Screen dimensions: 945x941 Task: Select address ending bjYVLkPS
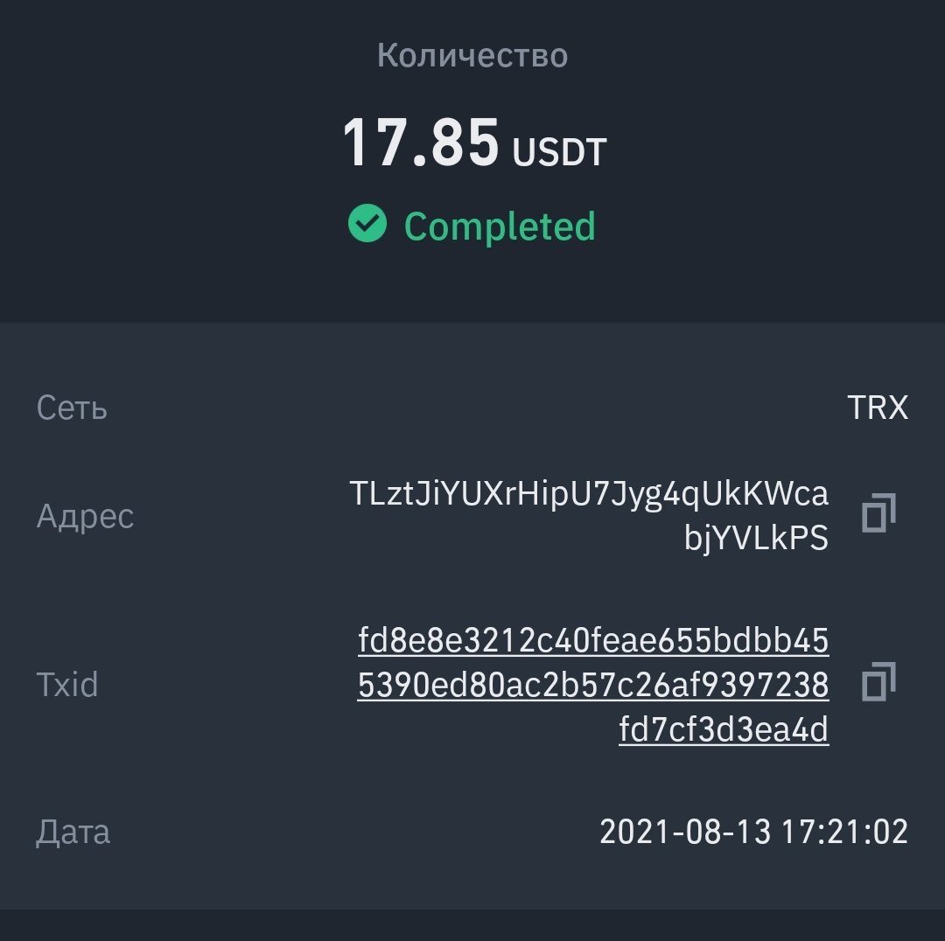coord(756,538)
